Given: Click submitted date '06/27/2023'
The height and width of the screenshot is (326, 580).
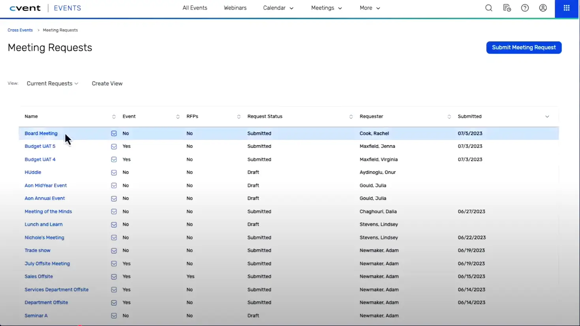Looking at the screenshot, I should pos(471,211).
